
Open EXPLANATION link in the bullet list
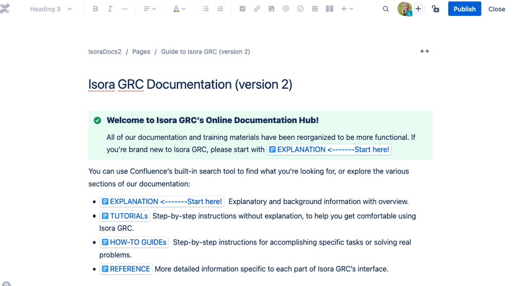(162, 201)
